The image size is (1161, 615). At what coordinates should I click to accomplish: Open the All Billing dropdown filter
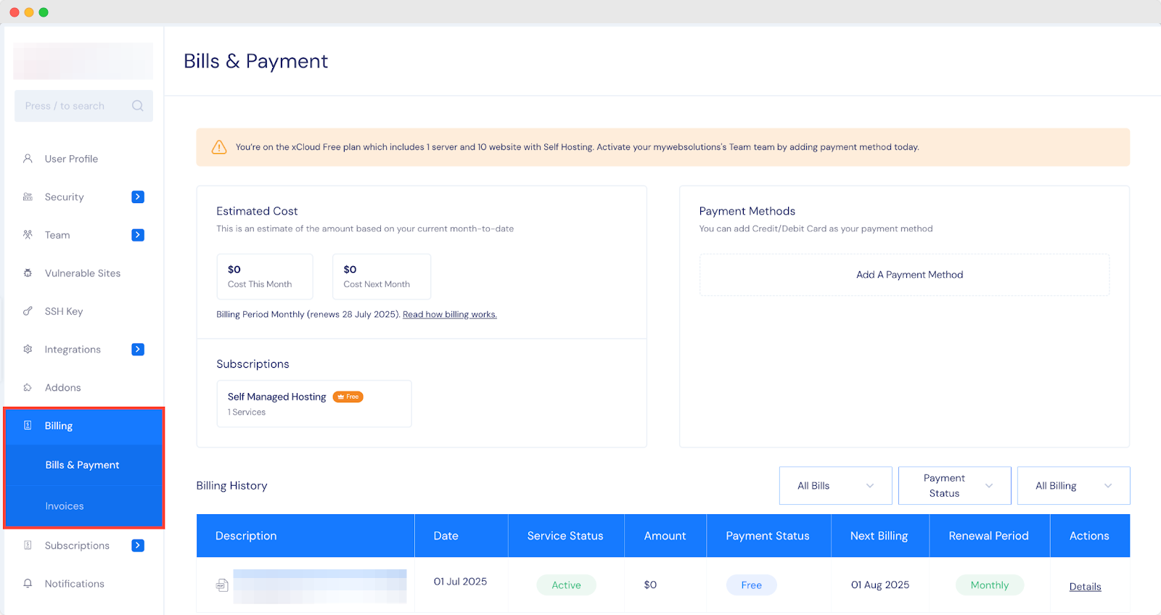1073,486
